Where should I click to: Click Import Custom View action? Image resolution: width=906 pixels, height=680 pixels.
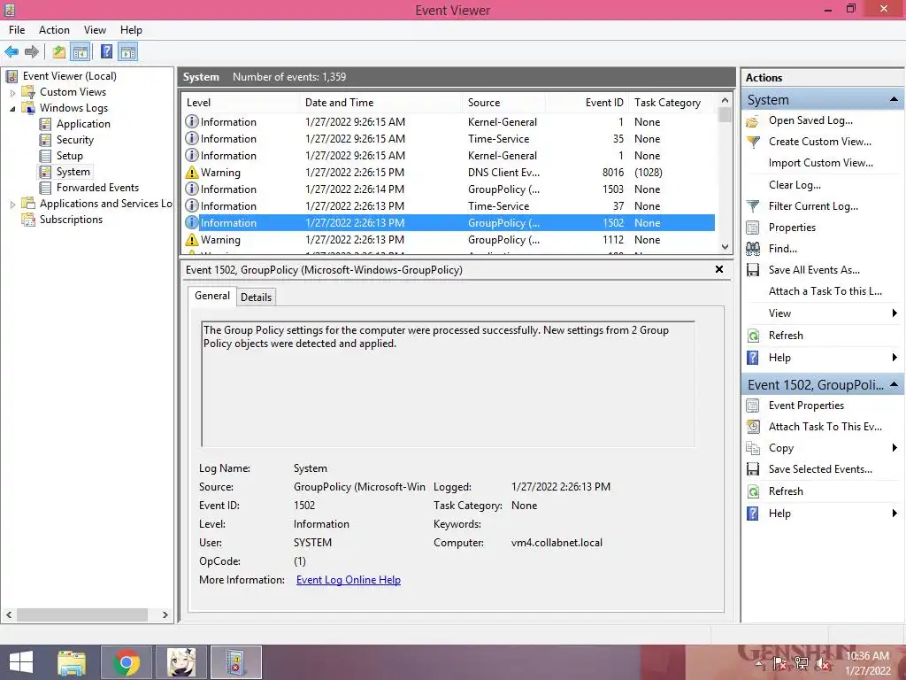click(820, 163)
